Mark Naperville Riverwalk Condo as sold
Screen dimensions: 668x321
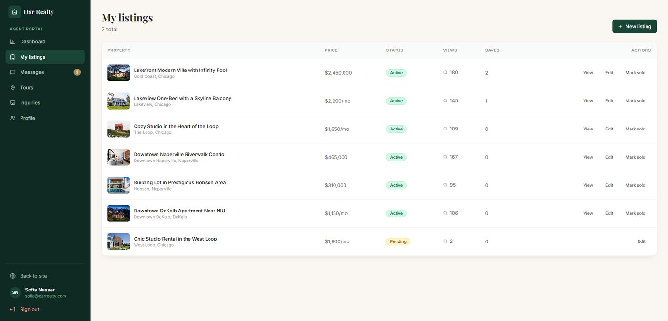tap(636, 157)
